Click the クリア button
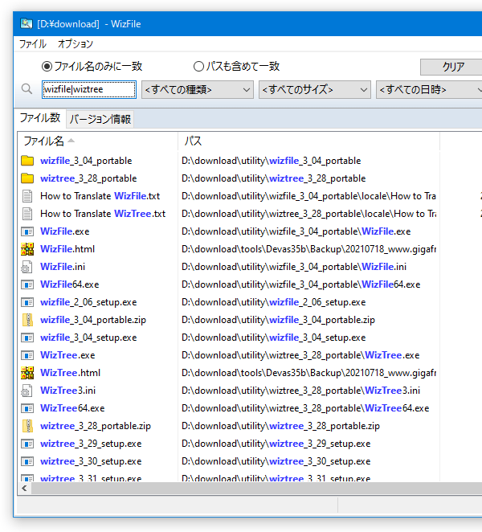 451,67
